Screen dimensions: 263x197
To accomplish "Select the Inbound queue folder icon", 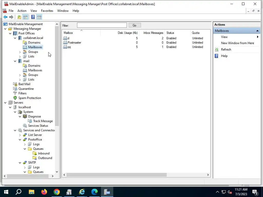I will pyautogui.click(x=35, y=153).
